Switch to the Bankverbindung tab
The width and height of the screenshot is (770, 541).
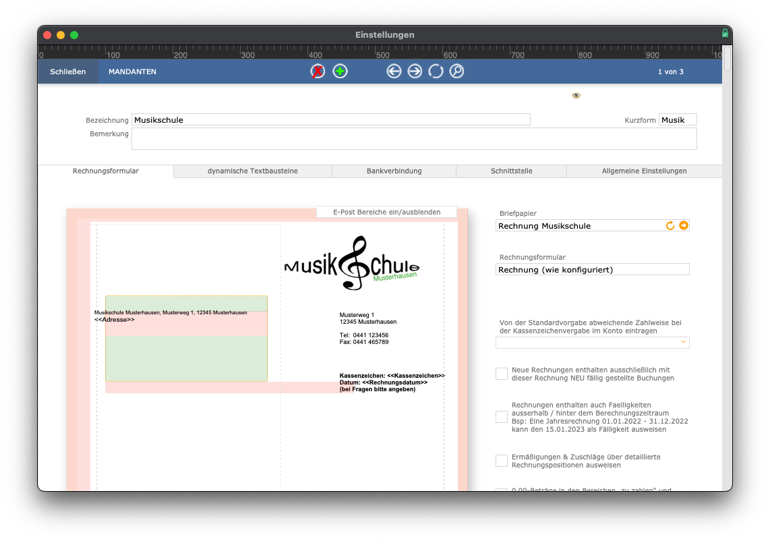(394, 171)
